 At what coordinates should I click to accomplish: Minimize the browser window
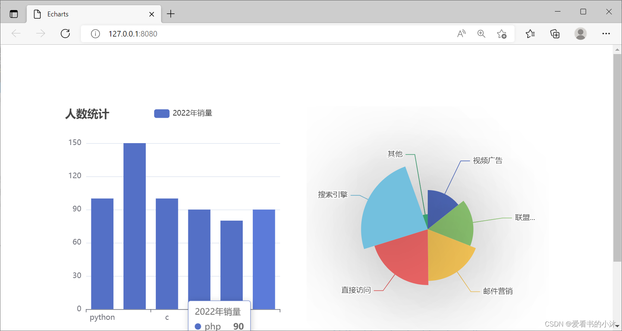tap(557, 12)
